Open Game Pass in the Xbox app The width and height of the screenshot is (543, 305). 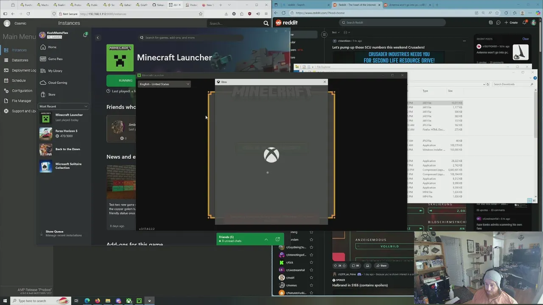[x=64, y=59]
